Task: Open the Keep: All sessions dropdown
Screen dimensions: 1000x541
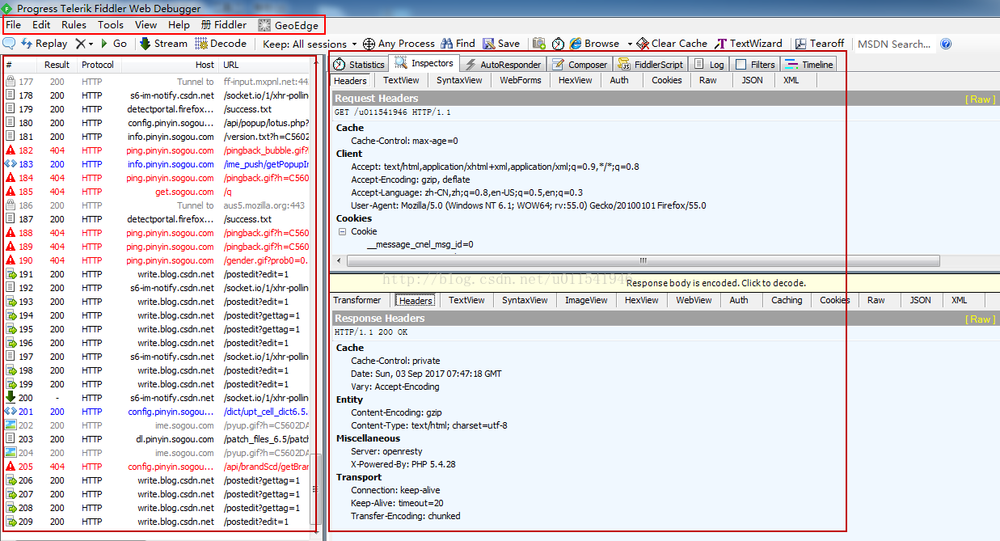Action: 310,44
